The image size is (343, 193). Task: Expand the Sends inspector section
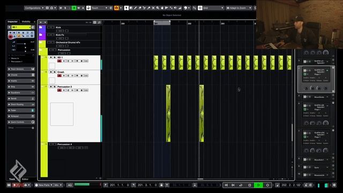point(21,99)
